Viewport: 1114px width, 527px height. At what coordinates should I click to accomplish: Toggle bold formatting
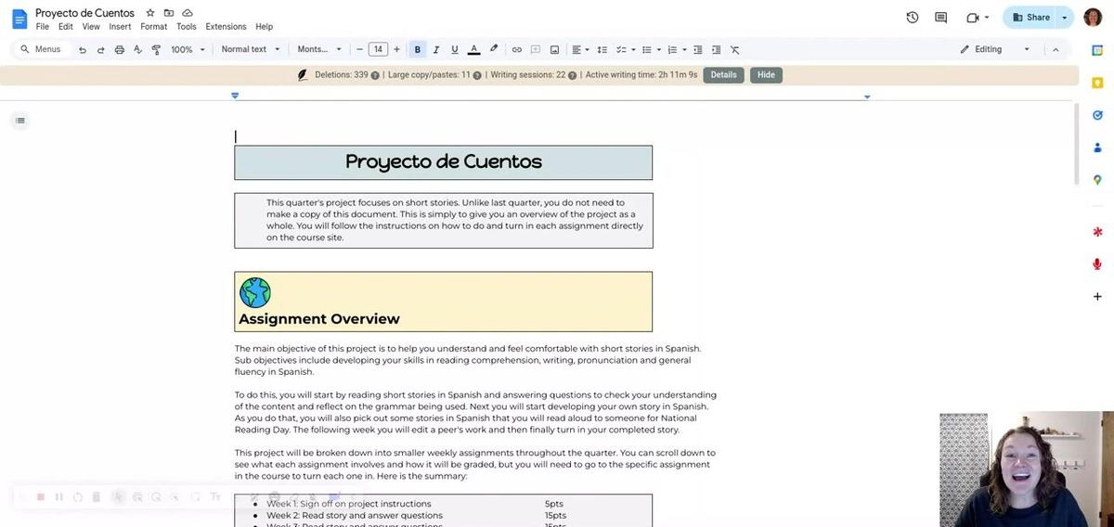(x=418, y=49)
